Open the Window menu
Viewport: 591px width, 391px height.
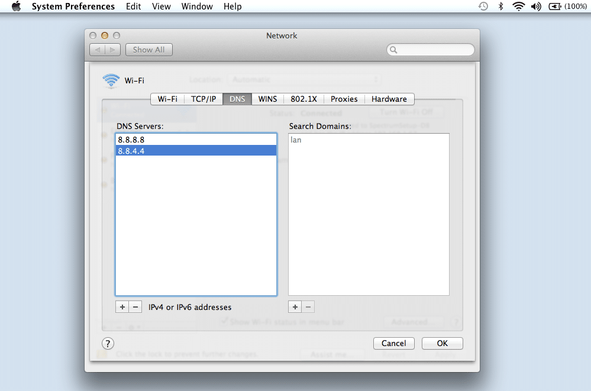(197, 7)
